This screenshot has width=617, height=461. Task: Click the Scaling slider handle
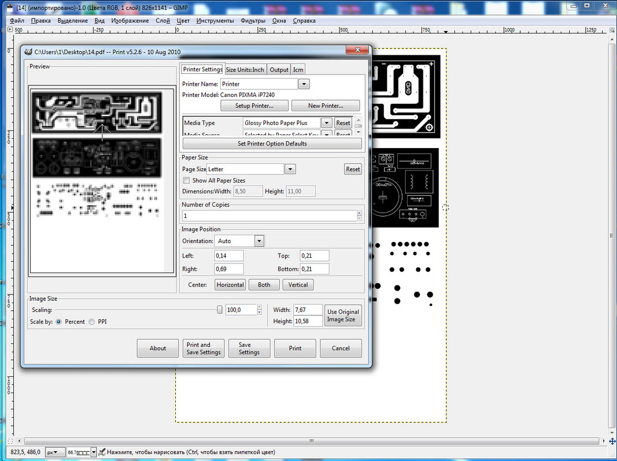(220, 310)
